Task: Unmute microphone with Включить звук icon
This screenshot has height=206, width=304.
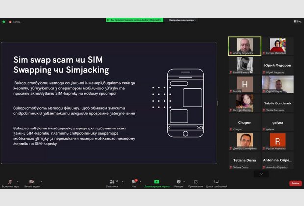Action: tap(10, 181)
